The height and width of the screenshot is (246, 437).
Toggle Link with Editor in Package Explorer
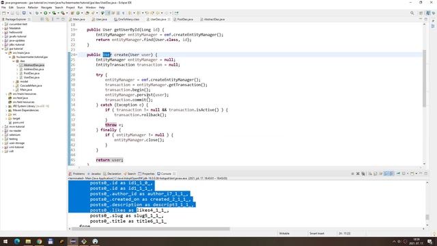[x=47, y=19]
